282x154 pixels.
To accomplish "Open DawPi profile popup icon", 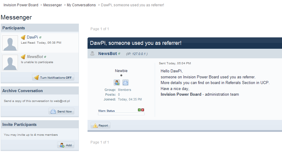I will click(40, 37).
